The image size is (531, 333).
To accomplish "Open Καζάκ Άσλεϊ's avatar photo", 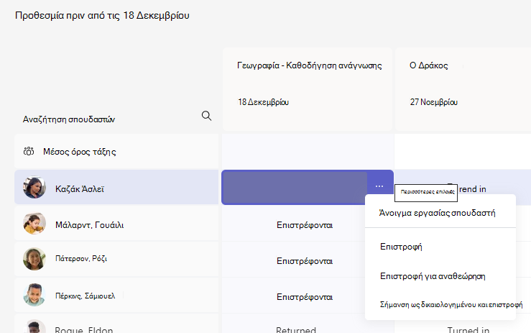I will point(34,187).
